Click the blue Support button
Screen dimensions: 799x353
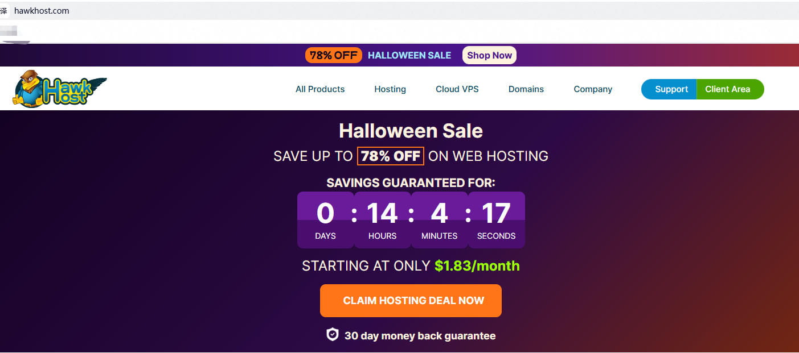[669, 89]
